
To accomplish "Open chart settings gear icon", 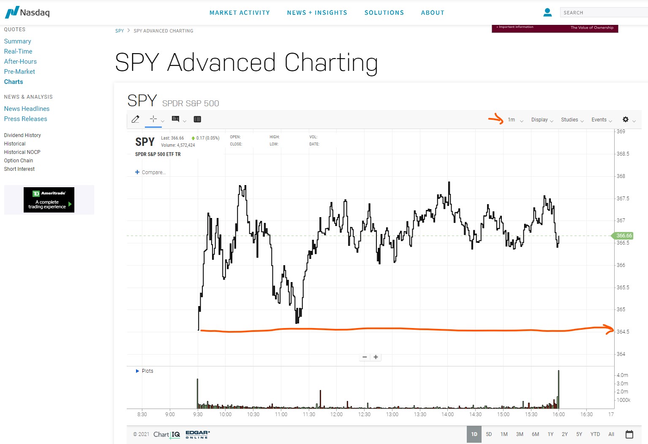I will point(626,119).
